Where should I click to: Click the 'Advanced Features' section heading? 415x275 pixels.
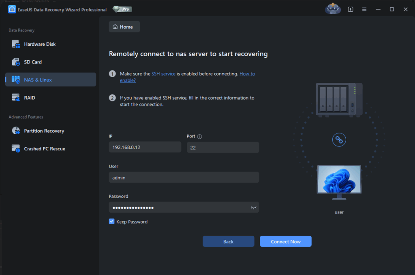click(x=26, y=117)
